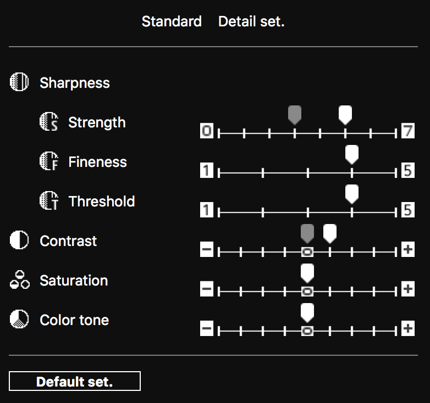Decrease Saturation with the minus button
Image resolution: width=430 pixels, height=403 pixels.
(207, 289)
